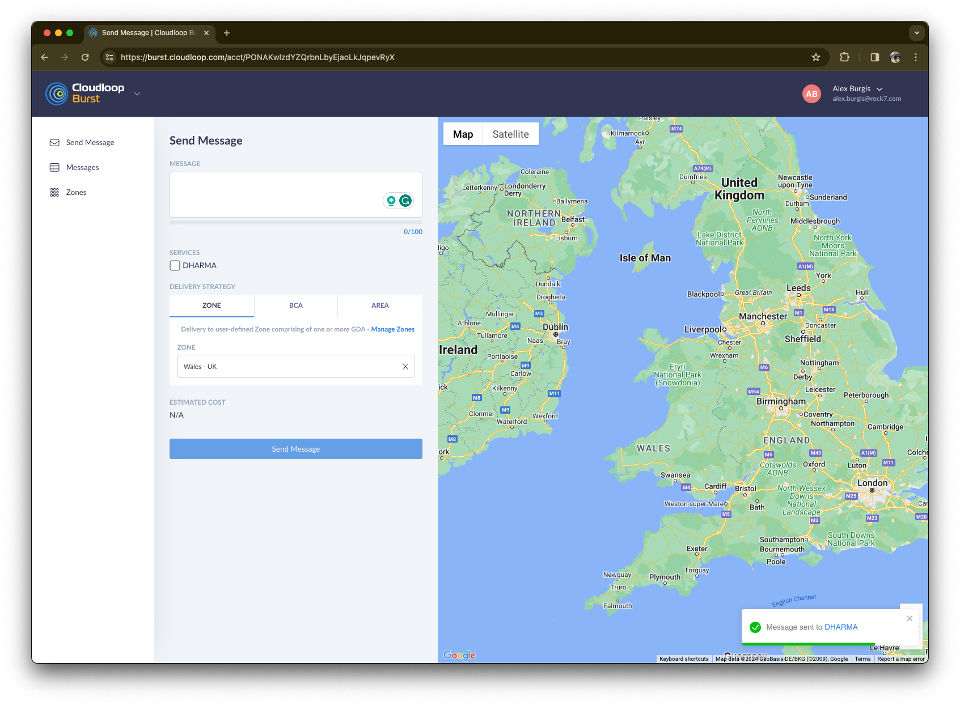Open Keyboard shortcuts on the map
Screen dimensions: 960x705
click(684, 659)
